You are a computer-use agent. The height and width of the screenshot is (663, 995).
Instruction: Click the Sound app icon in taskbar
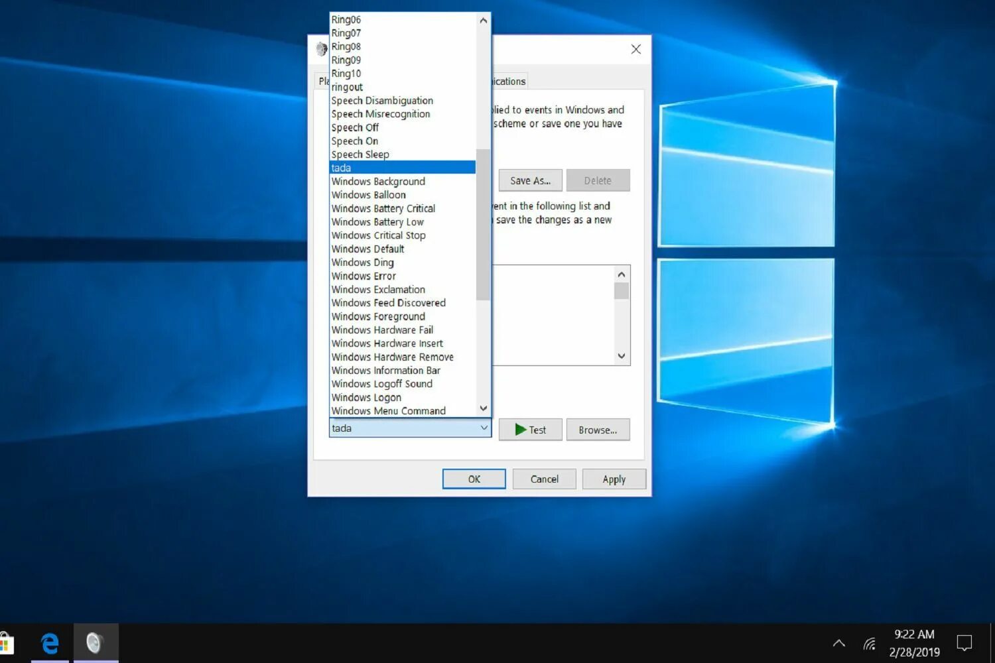pos(96,643)
